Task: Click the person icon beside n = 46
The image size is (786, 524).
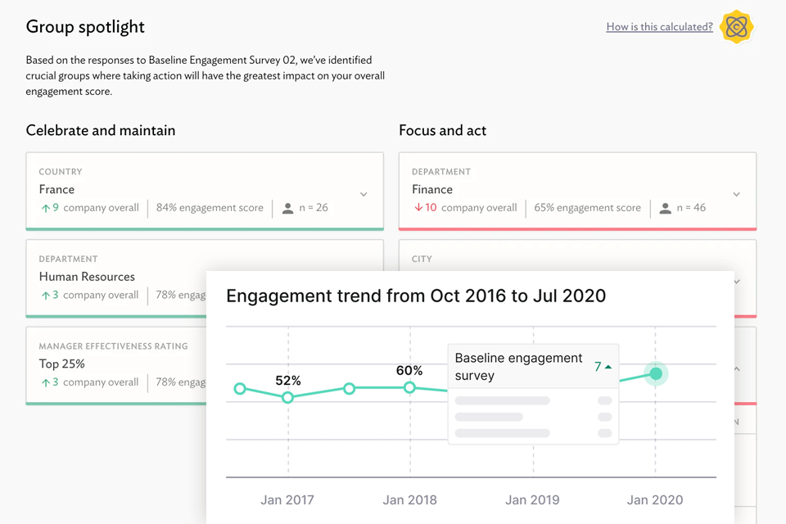Action: click(665, 208)
